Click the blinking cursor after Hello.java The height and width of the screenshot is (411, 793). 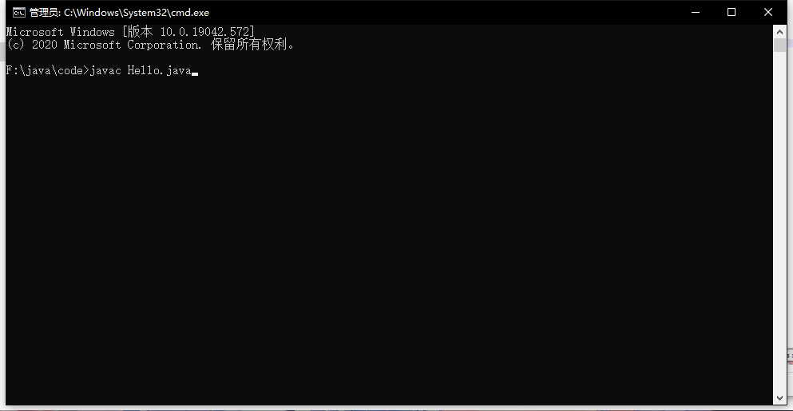click(x=195, y=73)
